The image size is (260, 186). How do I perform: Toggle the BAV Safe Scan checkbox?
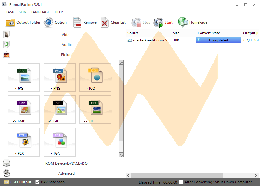37,182
